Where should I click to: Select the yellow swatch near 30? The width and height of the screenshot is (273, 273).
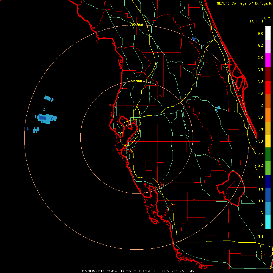click(x=268, y=141)
